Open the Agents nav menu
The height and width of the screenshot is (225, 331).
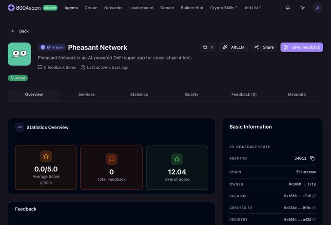point(71,8)
